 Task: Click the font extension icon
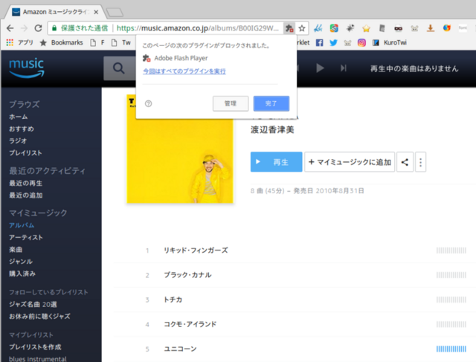point(463,28)
